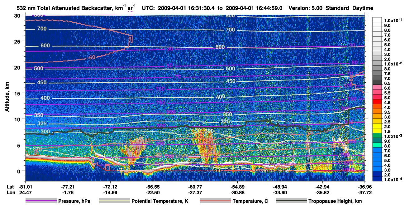Viewport: 405px width, 208px height.
Task: Click the colorbar bottom label '1.0x10-4'
Action: [393, 179]
